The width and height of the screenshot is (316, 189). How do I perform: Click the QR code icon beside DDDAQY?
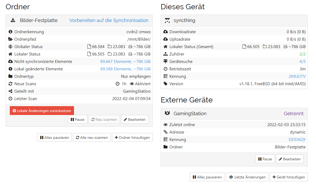166,140
